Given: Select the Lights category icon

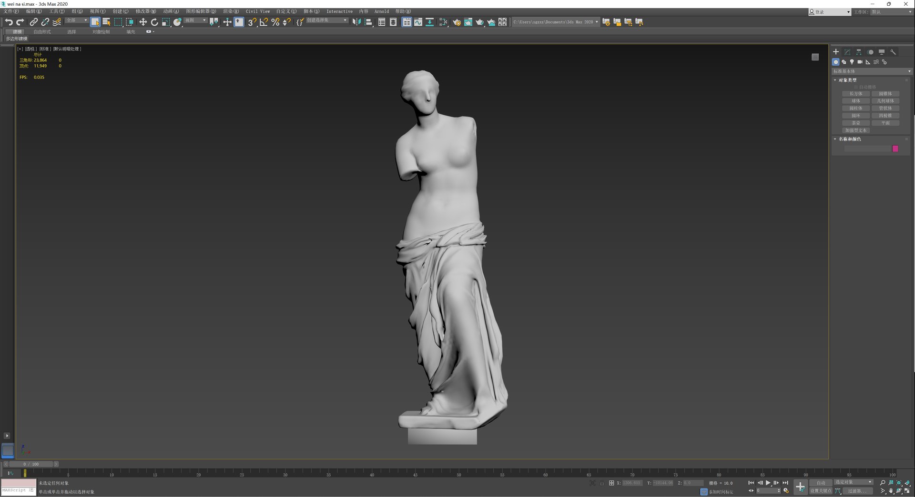Looking at the screenshot, I should tap(852, 62).
